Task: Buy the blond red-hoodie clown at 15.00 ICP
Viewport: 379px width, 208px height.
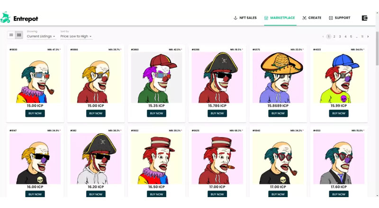Action: coord(96,113)
